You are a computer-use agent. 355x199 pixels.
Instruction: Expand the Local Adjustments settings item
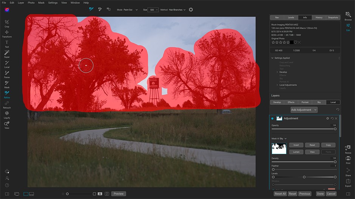tap(277, 85)
